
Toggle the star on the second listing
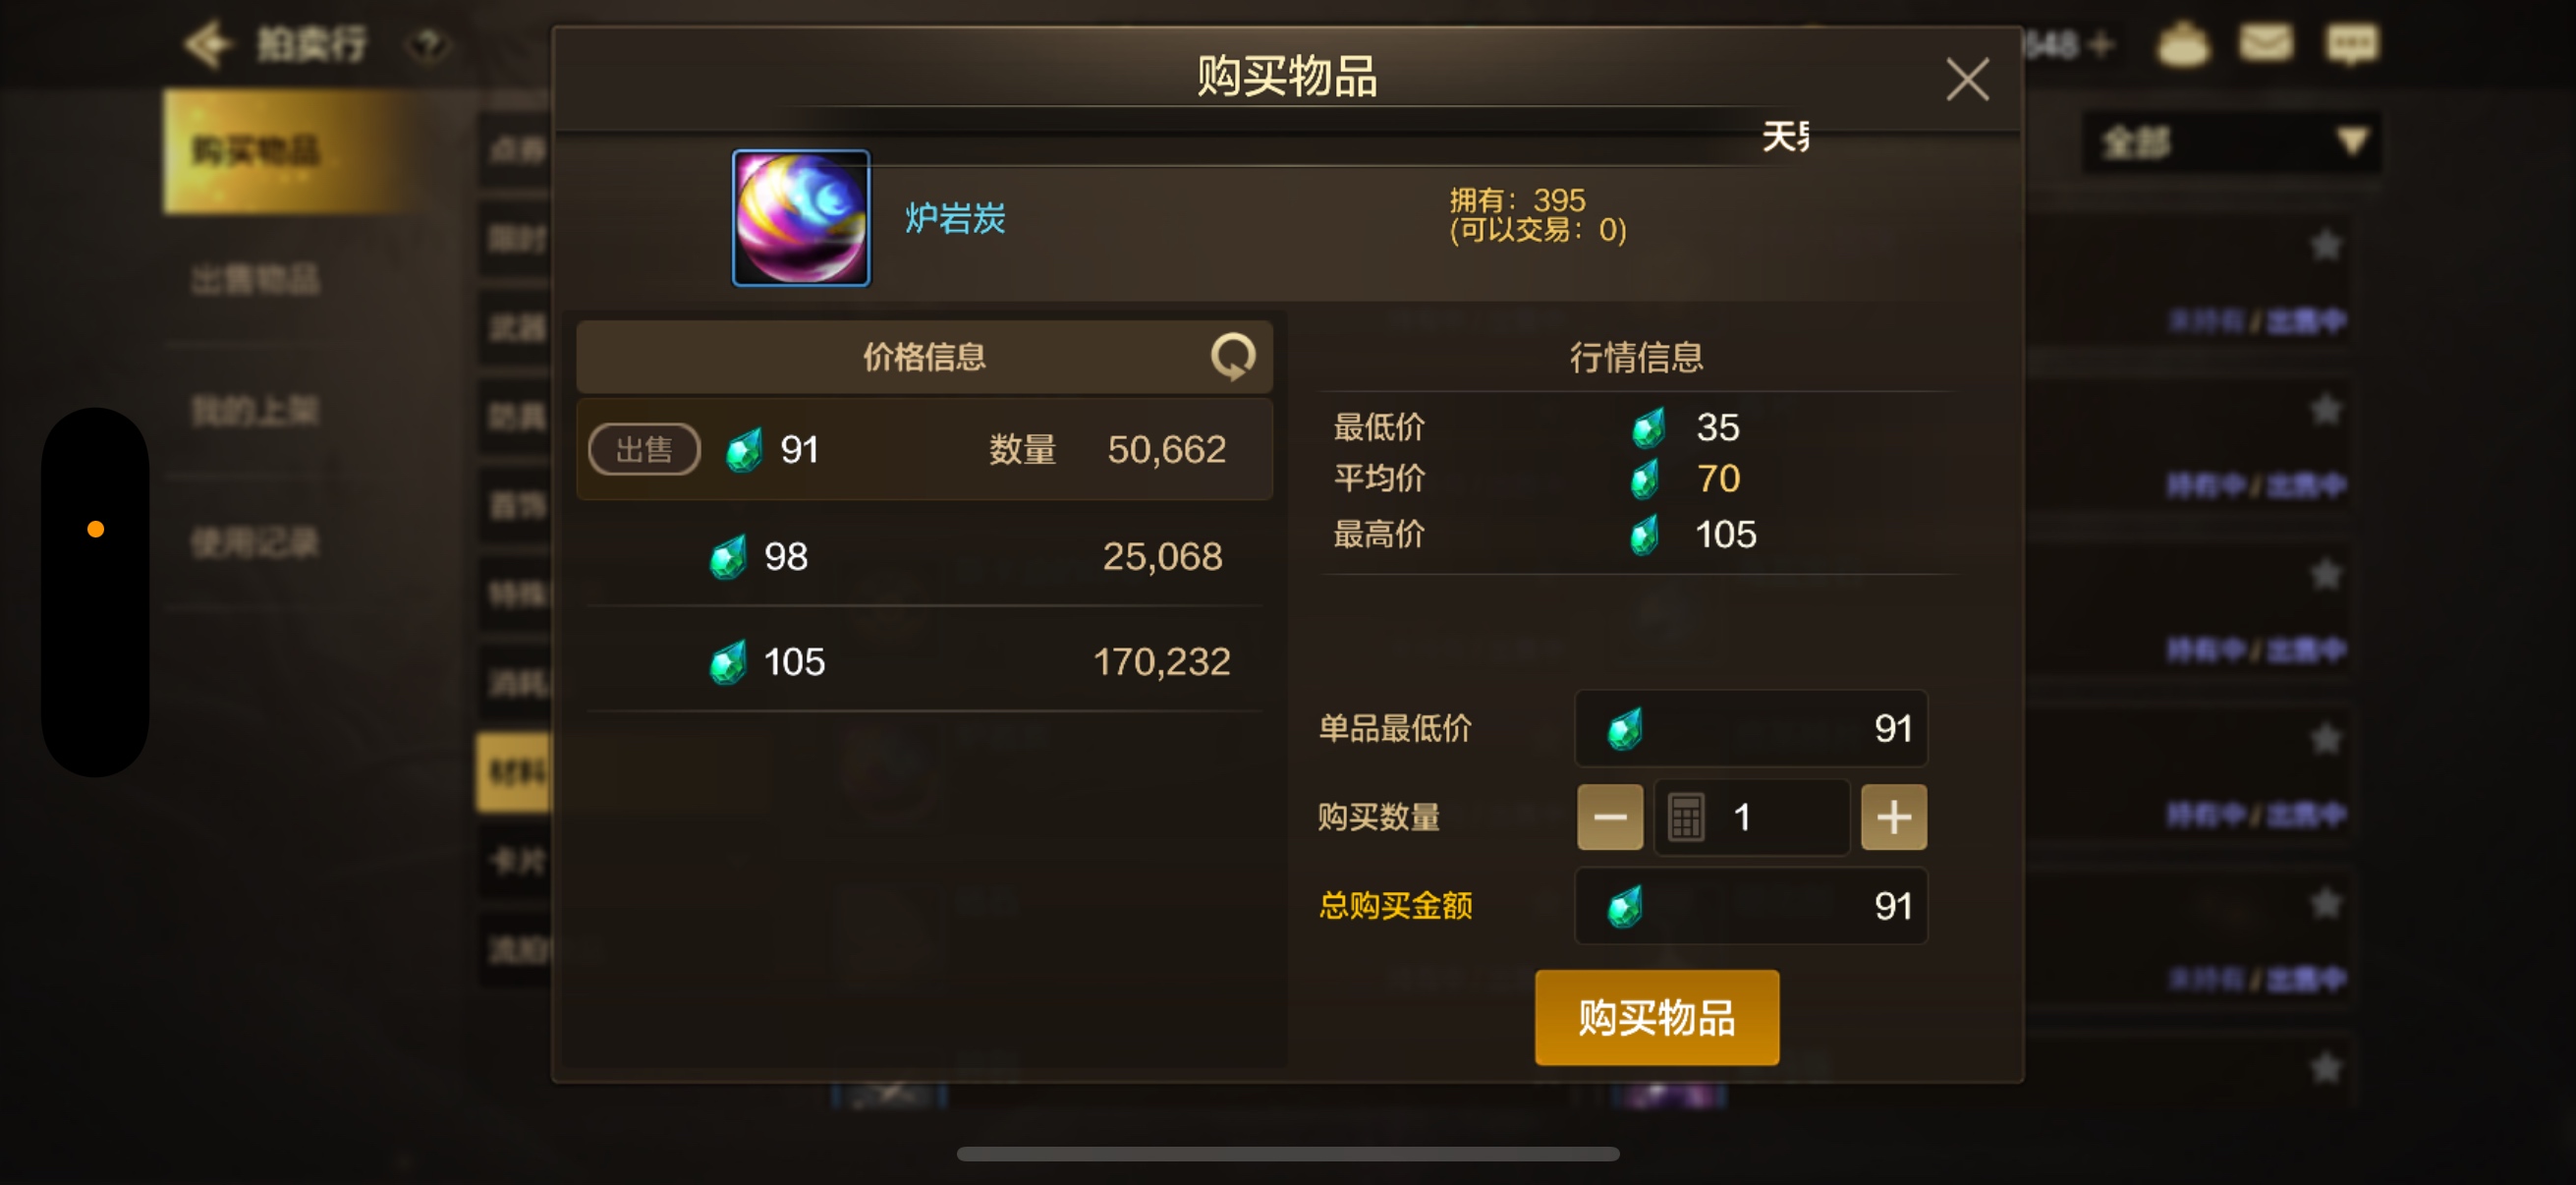(2326, 410)
